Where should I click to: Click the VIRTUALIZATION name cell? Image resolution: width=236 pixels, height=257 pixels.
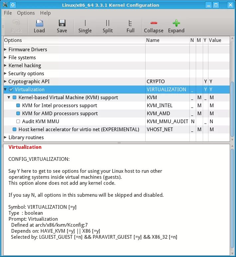tap(168, 89)
